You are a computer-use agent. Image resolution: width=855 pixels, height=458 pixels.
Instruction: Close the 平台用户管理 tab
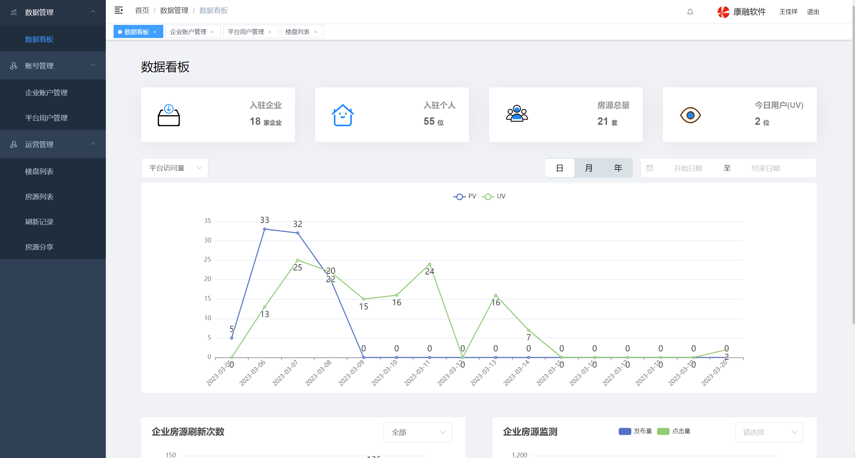pyautogui.click(x=270, y=32)
